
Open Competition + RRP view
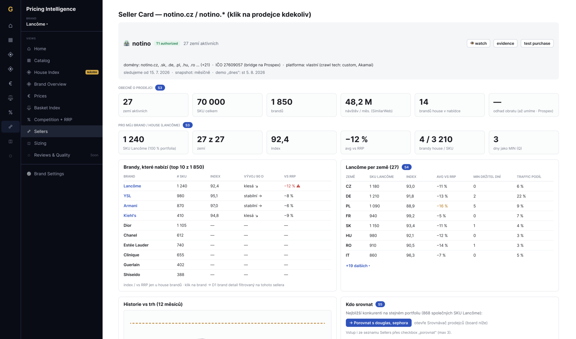62,120
